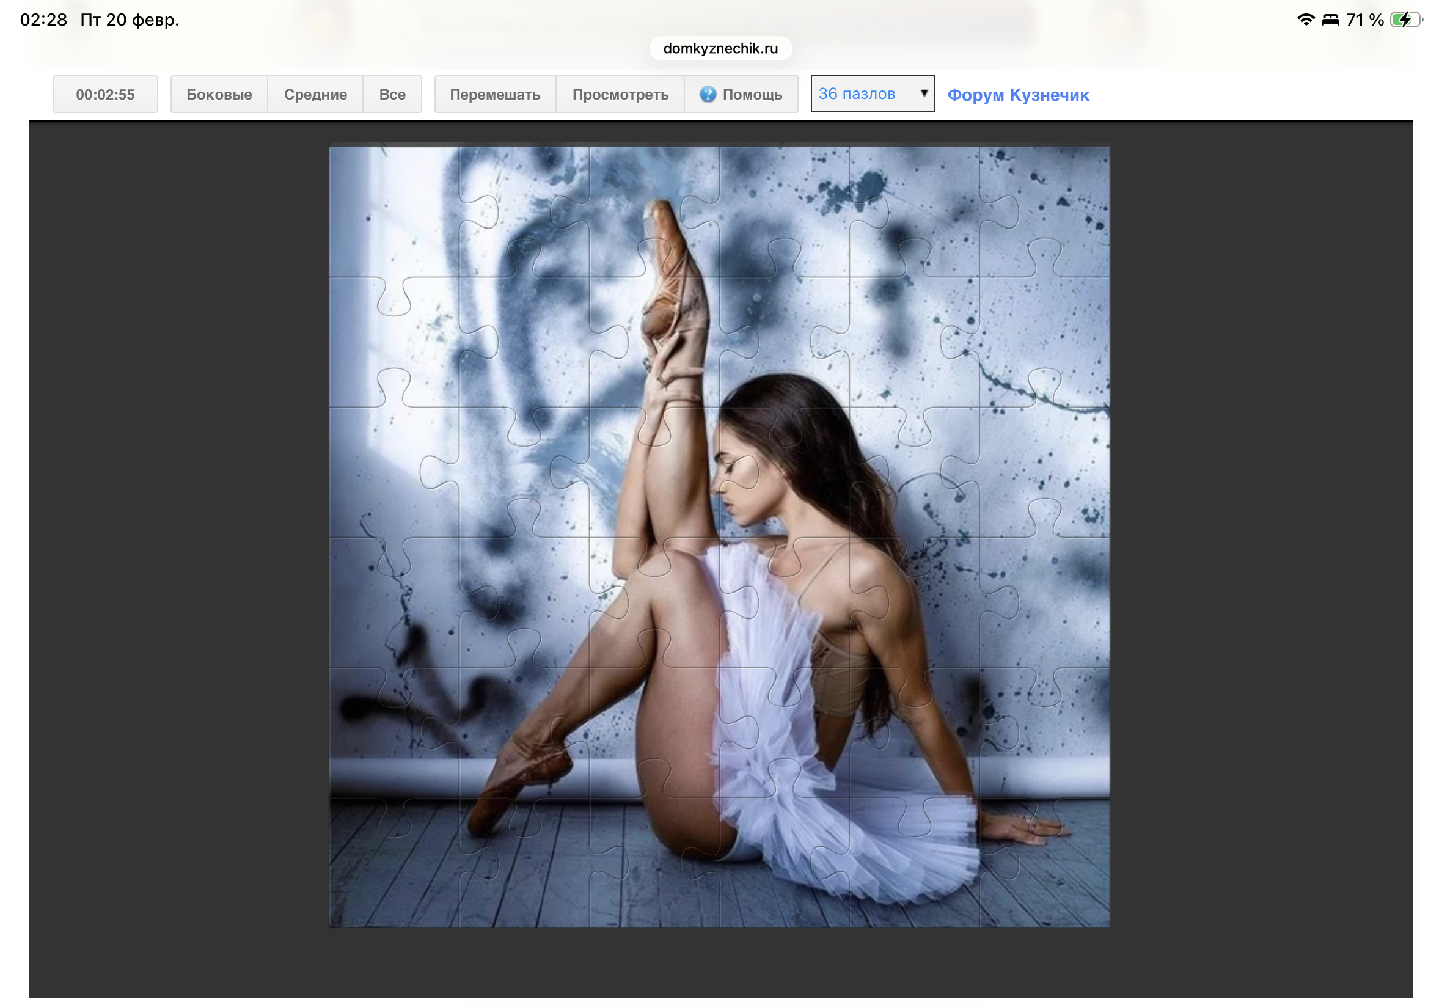The width and height of the screenshot is (1442, 1002).
Task: Click the blue question mark Help icon
Action: pyautogui.click(x=708, y=94)
